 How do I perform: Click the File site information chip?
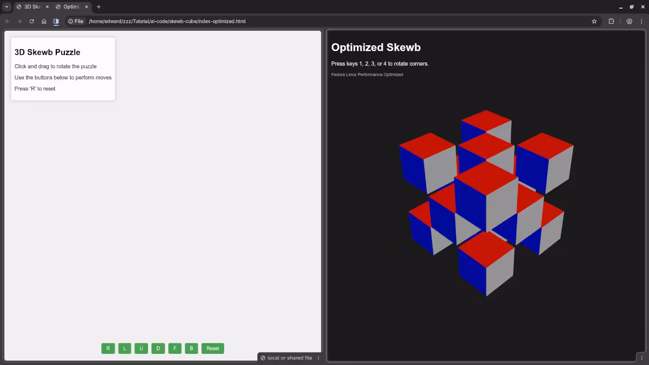pyautogui.click(x=76, y=21)
